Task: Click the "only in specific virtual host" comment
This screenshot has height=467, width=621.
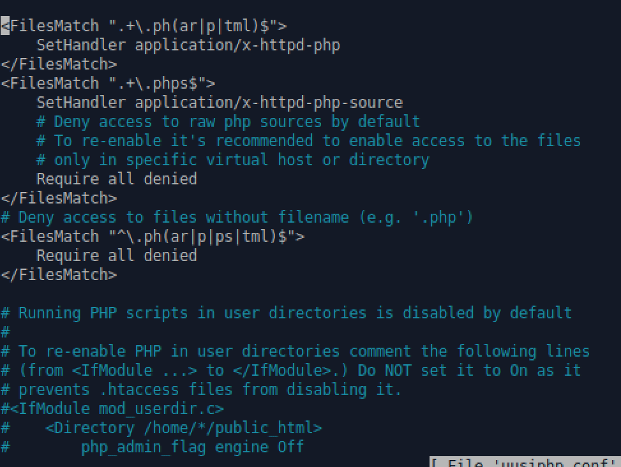Action: (x=233, y=160)
